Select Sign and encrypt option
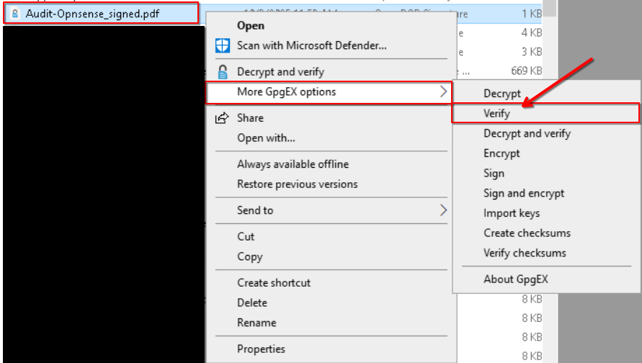The image size is (642, 363). [524, 193]
